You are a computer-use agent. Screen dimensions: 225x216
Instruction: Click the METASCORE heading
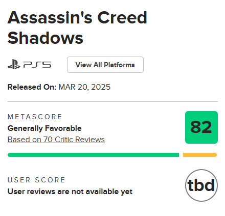click(35, 117)
